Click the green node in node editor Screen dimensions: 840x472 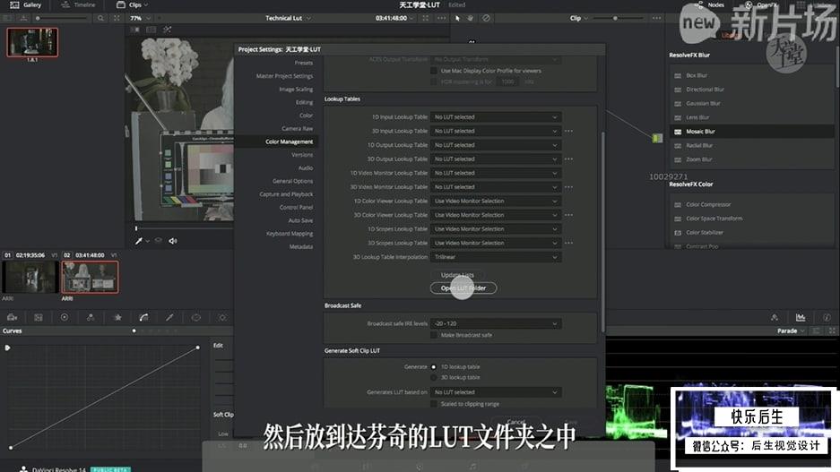(x=657, y=138)
